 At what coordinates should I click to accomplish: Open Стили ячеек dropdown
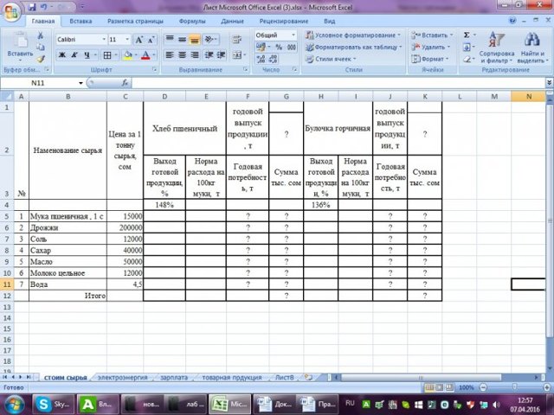(331, 59)
